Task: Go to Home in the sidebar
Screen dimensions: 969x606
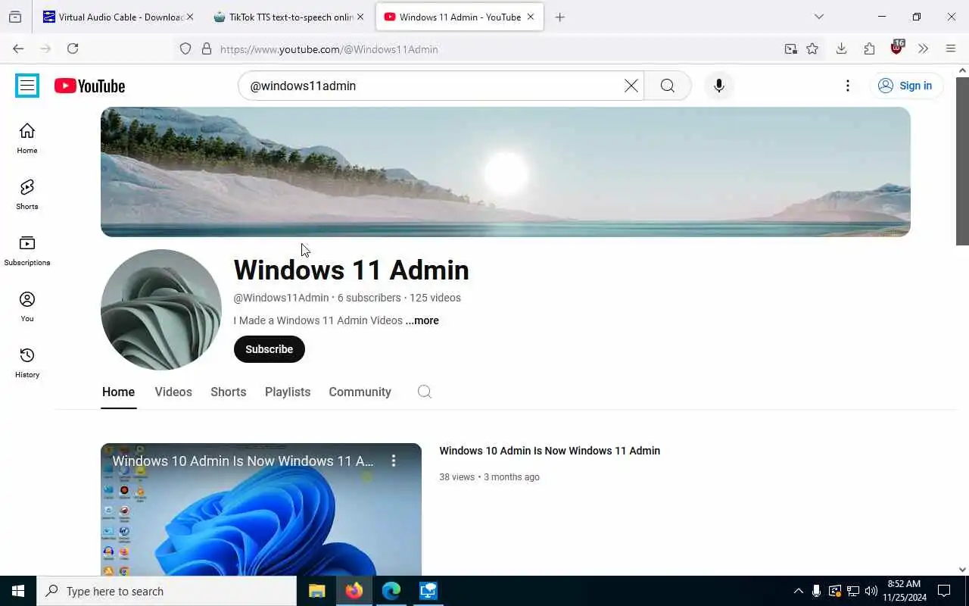Action: pos(27,138)
